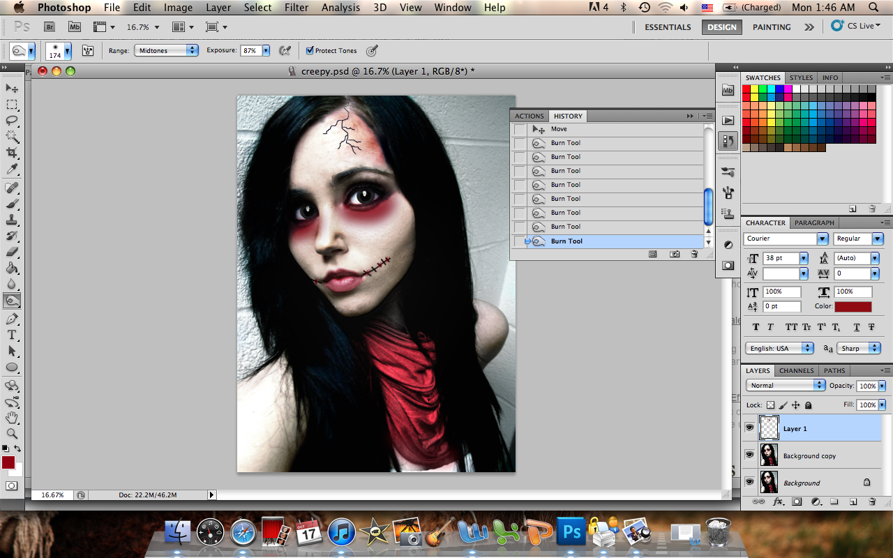Image resolution: width=893 pixels, height=558 pixels.
Task: Hide Layer 1 visibility eye
Action: tap(749, 428)
